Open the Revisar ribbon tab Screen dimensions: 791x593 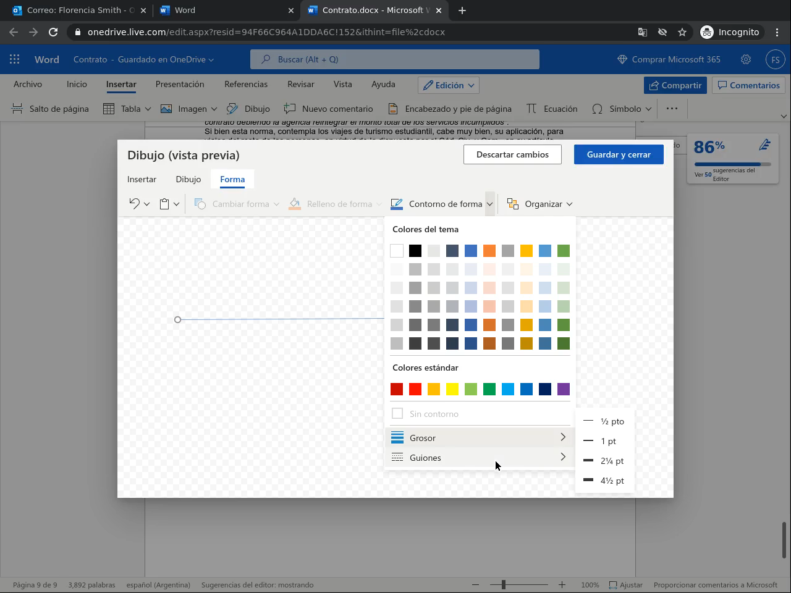[300, 84]
